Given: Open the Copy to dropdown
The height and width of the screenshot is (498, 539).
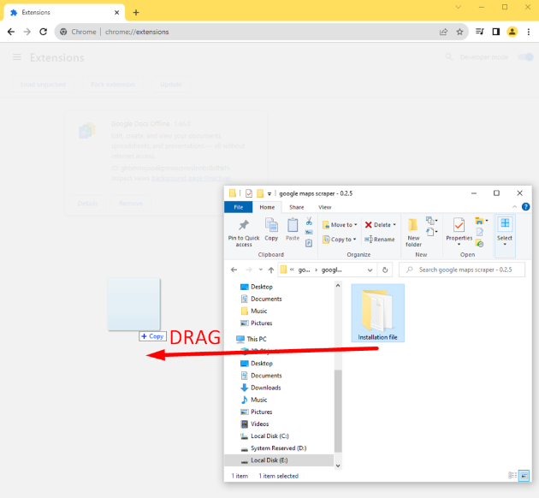Looking at the screenshot, I should tap(340, 240).
